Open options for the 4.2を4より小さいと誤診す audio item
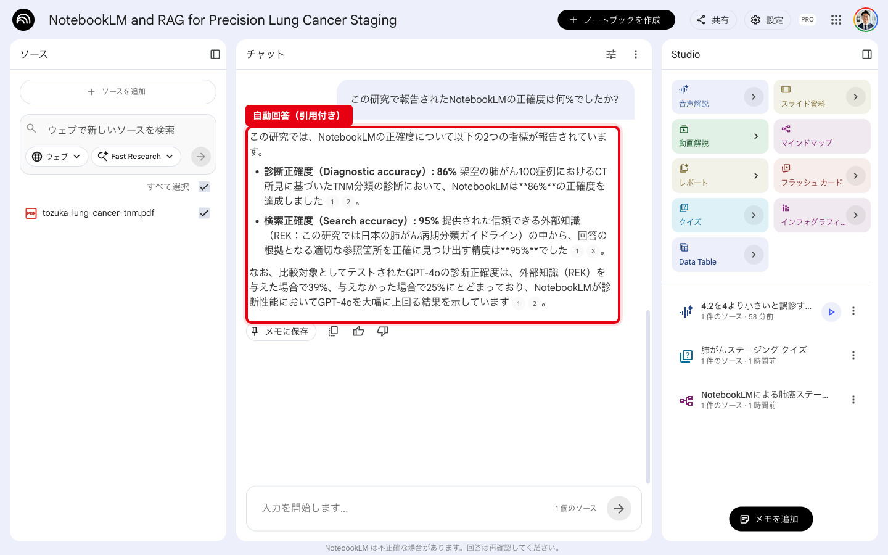This screenshot has height=555, width=888. [x=853, y=311]
